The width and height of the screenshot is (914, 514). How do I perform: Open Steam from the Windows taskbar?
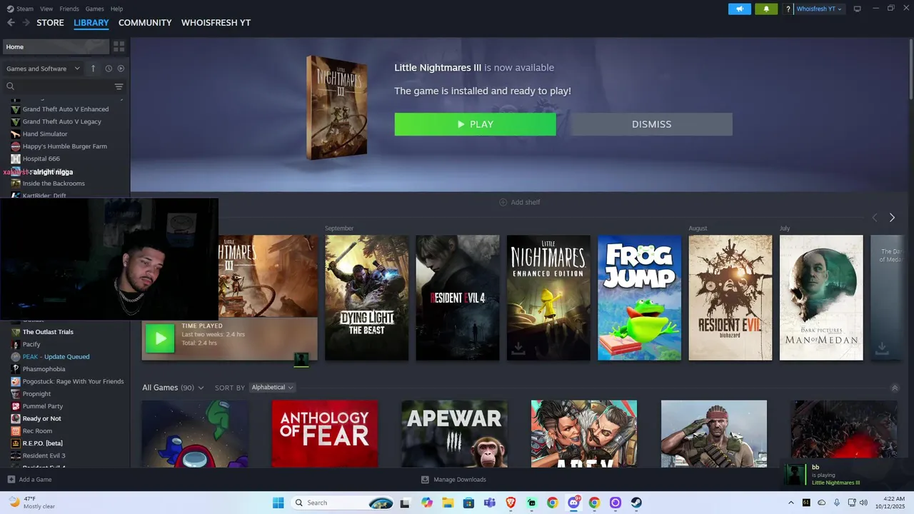tap(636, 503)
